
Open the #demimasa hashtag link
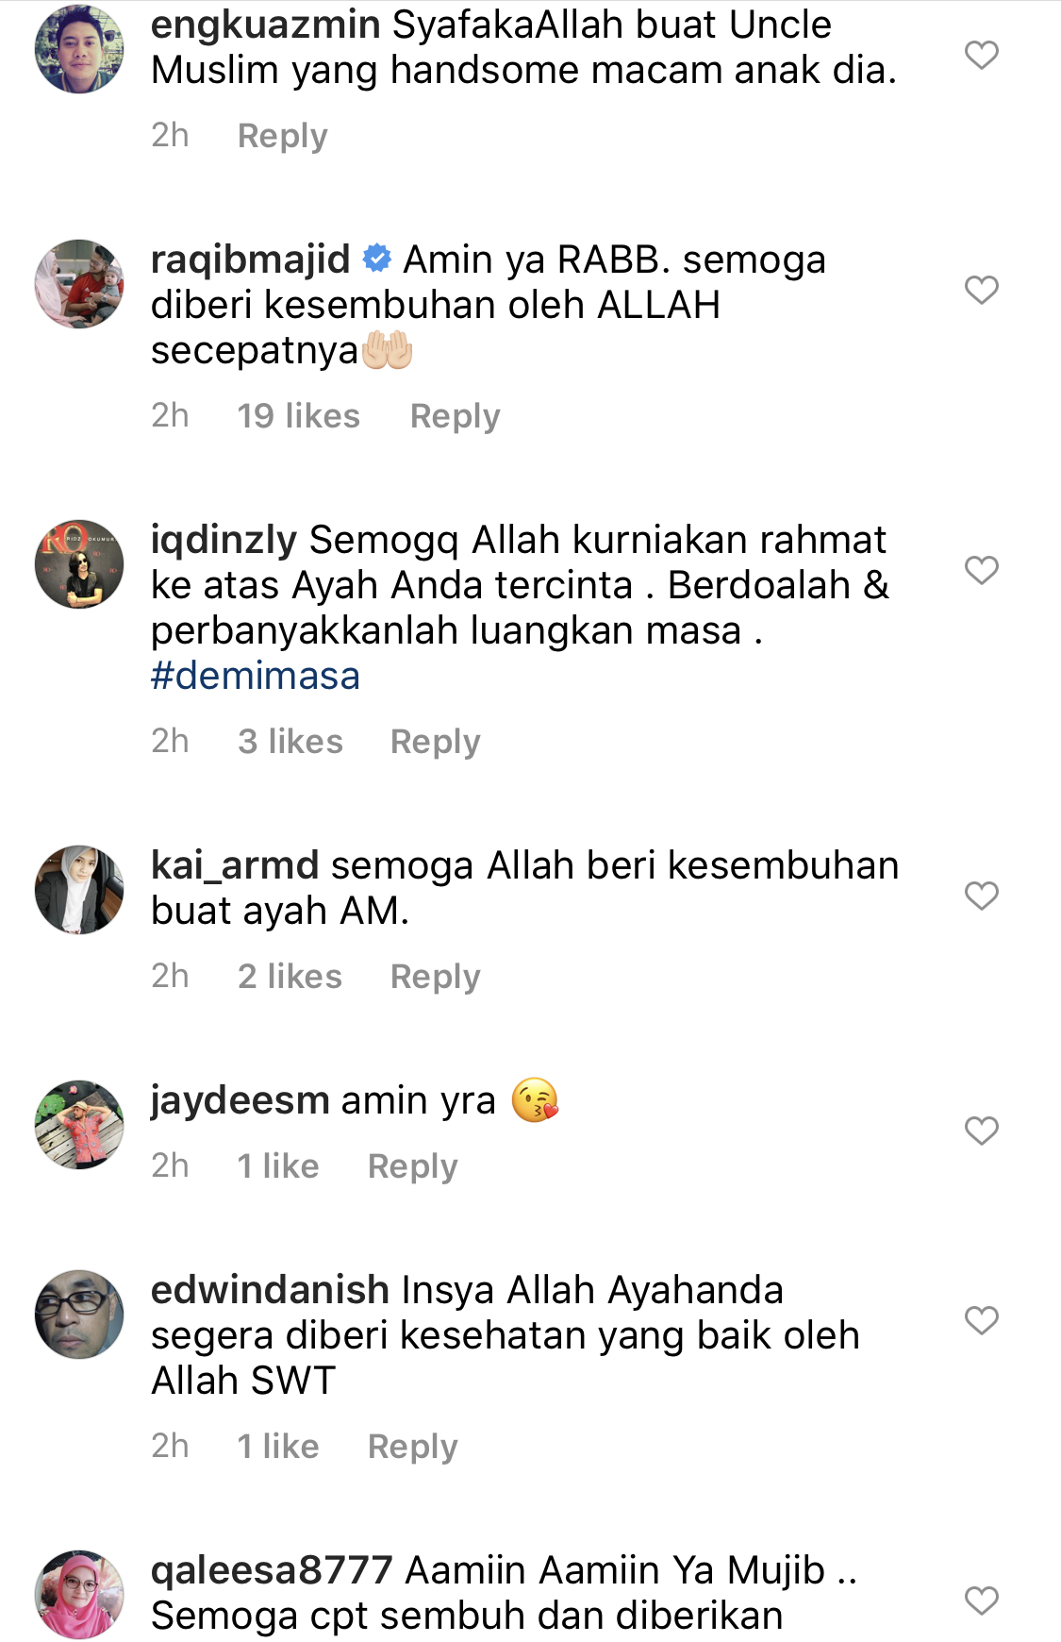(256, 676)
